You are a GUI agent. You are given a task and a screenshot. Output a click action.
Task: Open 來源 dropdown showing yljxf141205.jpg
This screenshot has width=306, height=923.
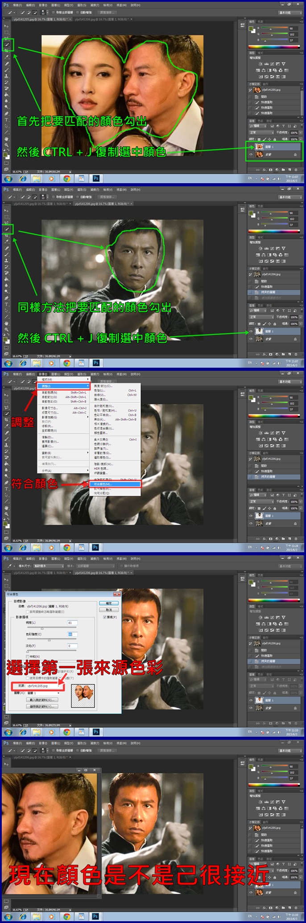pyautogui.click(x=43, y=686)
